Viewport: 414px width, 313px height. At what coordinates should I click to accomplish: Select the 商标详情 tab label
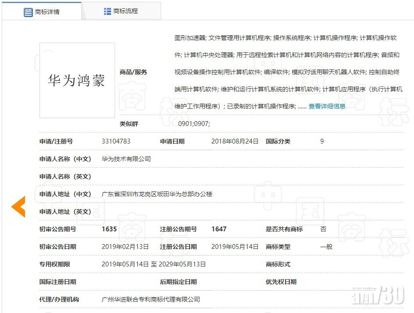click(x=47, y=12)
